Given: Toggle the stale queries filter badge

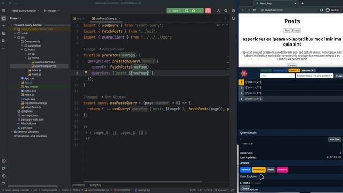Looking at the screenshot, I should click(x=294, y=70).
